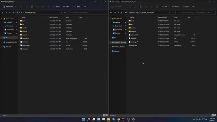Expand the PC node in the left window
This screenshot has height=122, width=217.
2,38
